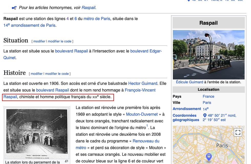Screen dimensions: 251x164
Task: Click the location pin icon beside coordinates
Action: tap(205, 115)
